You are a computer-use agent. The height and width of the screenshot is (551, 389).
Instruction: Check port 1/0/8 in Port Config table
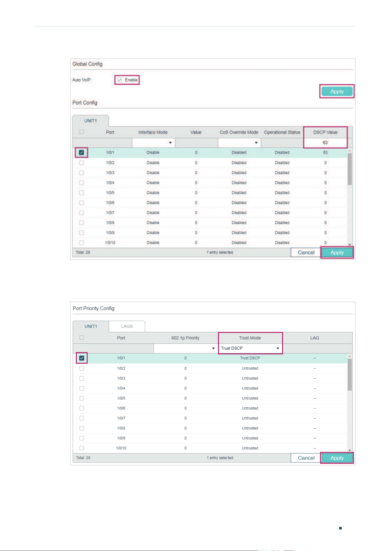(81, 223)
